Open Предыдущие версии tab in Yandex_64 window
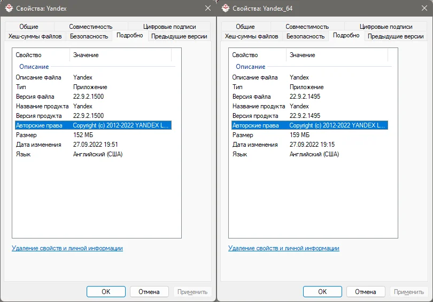This screenshot has width=433, height=302. point(396,36)
